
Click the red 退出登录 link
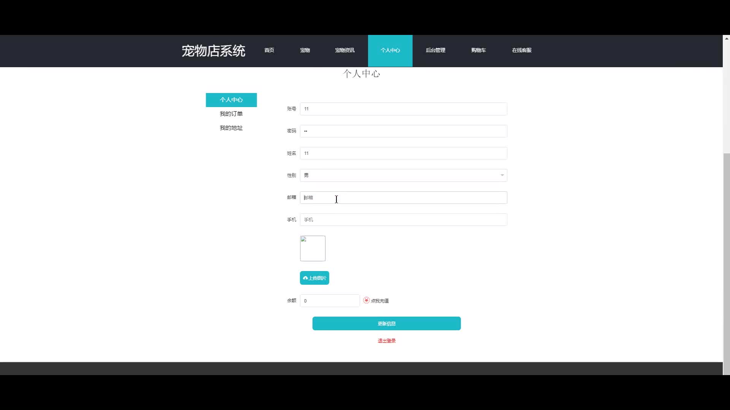click(x=386, y=341)
